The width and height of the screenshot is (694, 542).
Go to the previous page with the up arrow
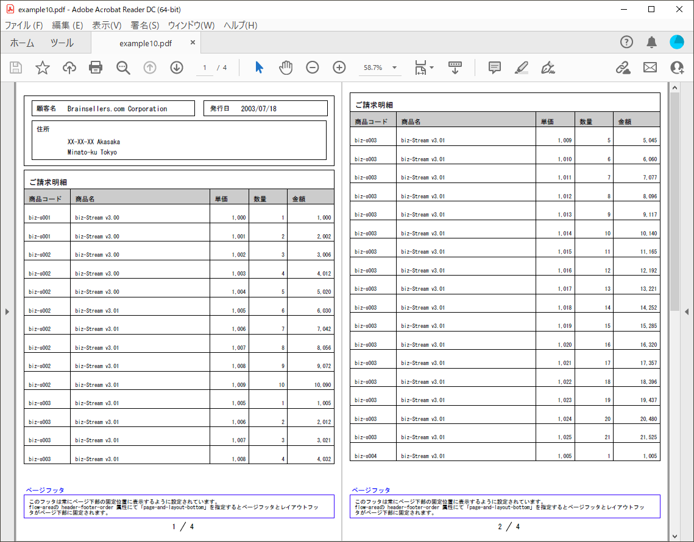(x=150, y=68)
